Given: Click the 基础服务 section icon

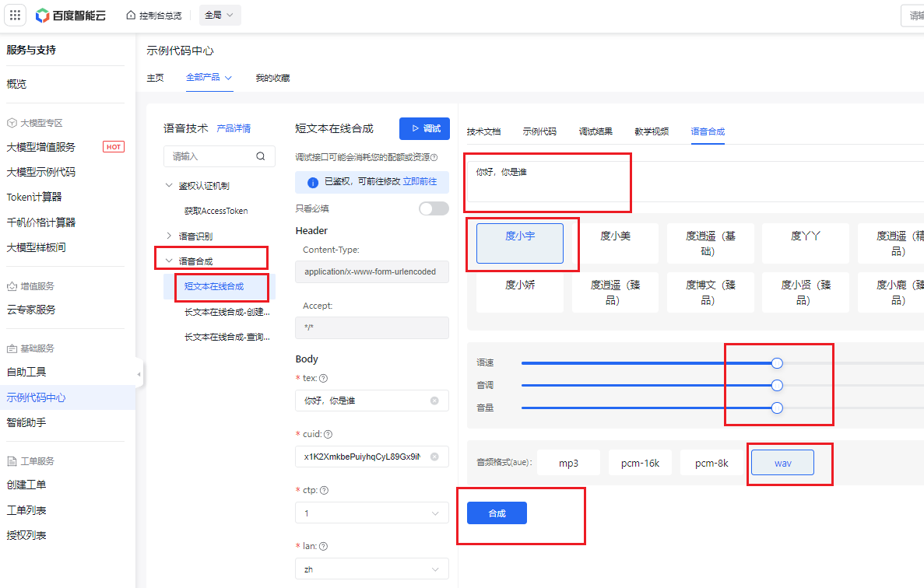Looking at the screenshot, I should 12,348.
